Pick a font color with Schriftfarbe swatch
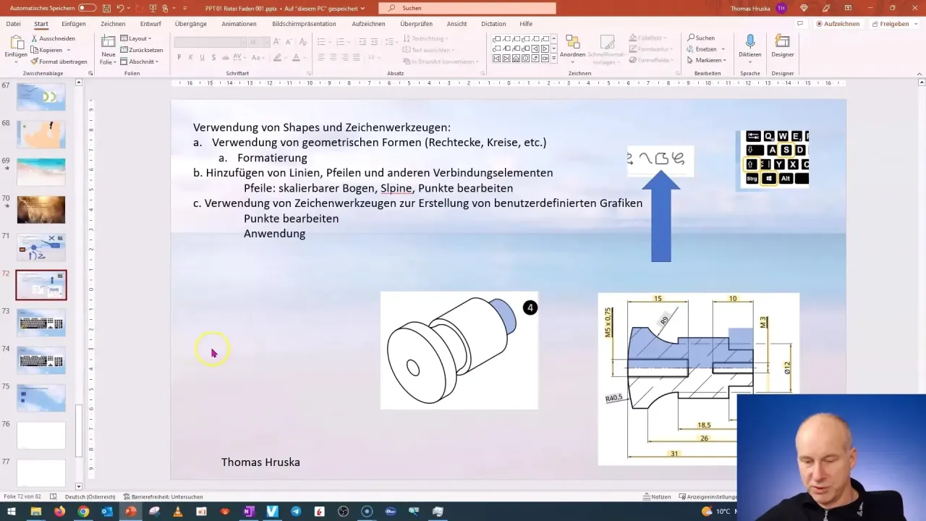Viewport: 926px width, 521px height. point(296,57)
